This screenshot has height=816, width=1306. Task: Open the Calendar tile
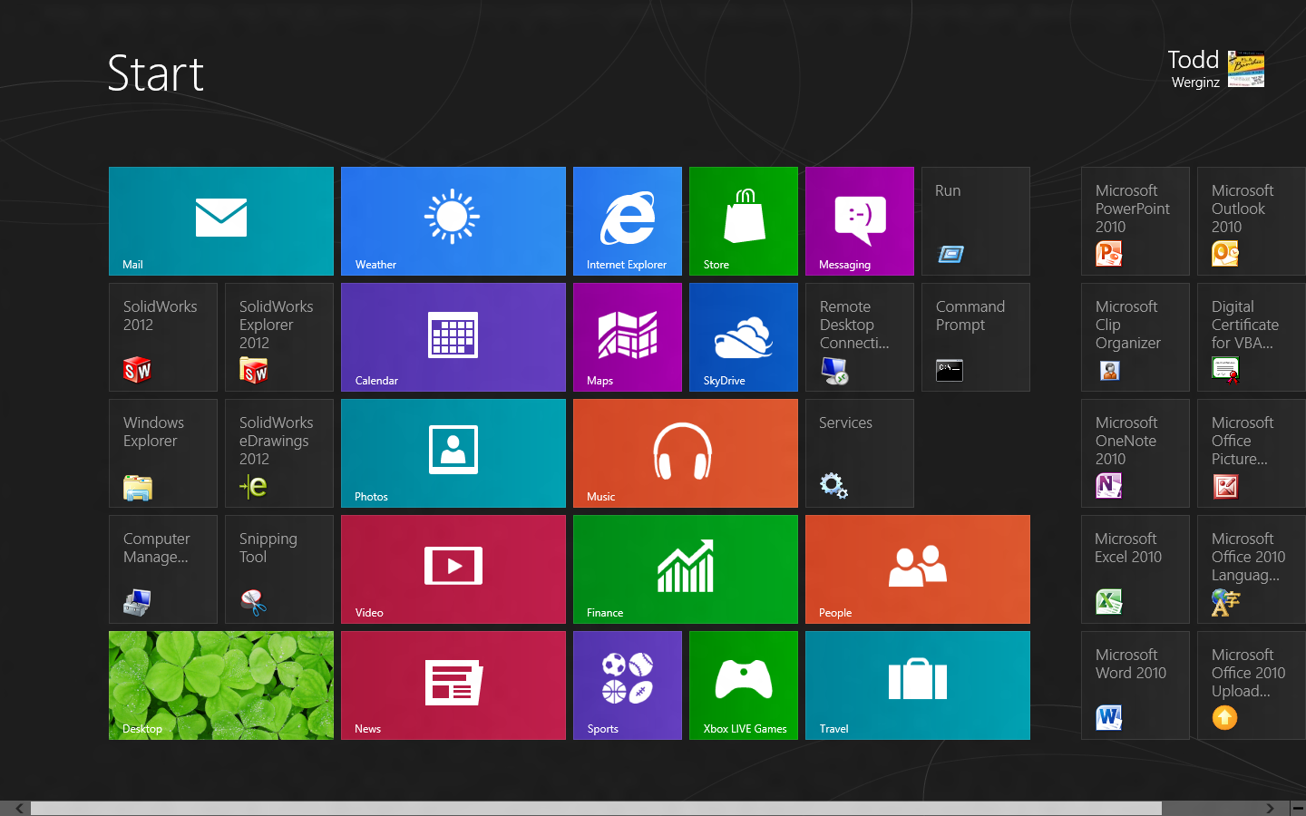453,337
